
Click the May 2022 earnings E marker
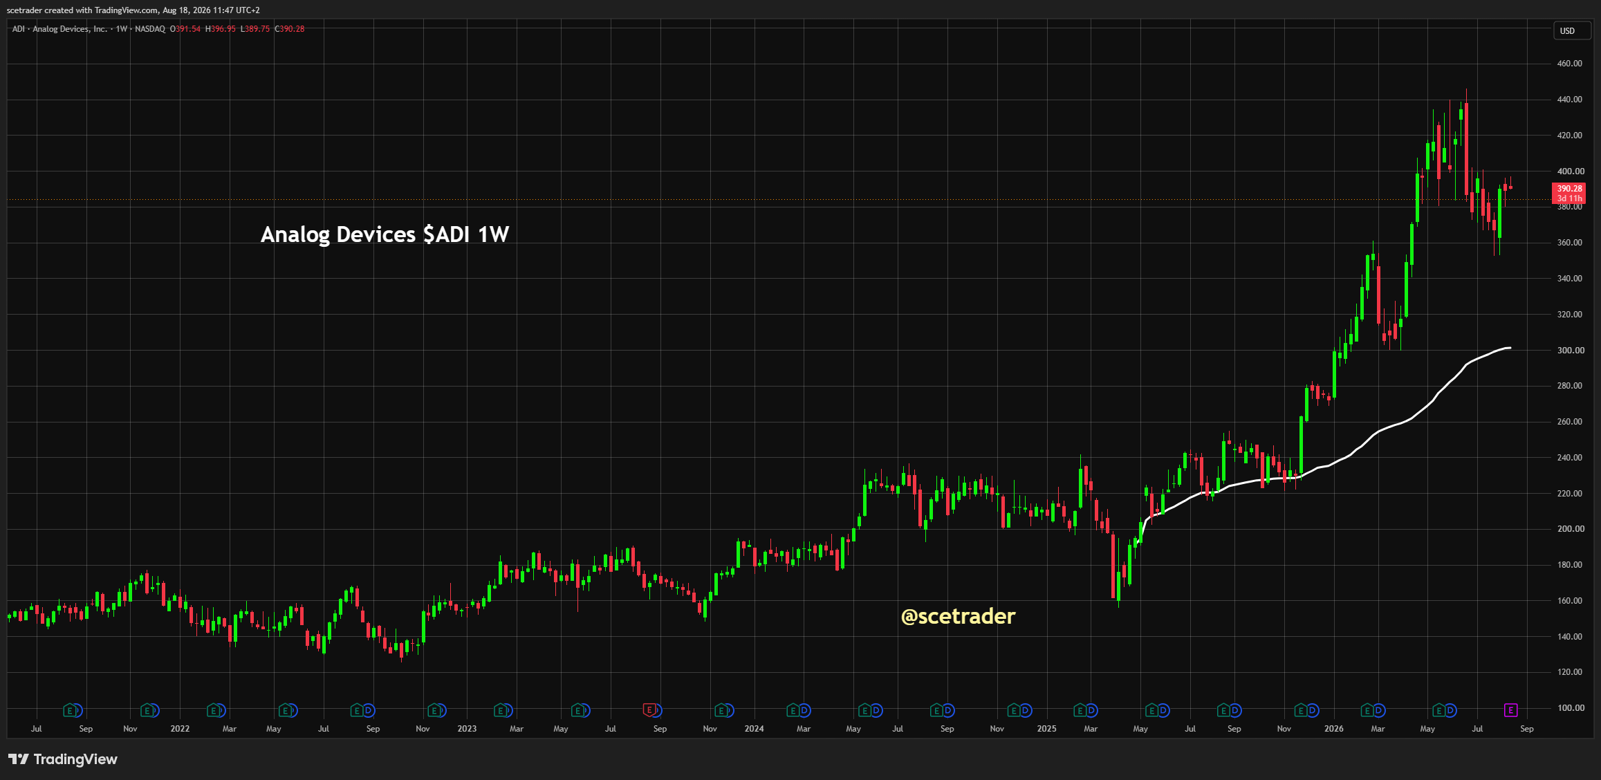point(285,710)
